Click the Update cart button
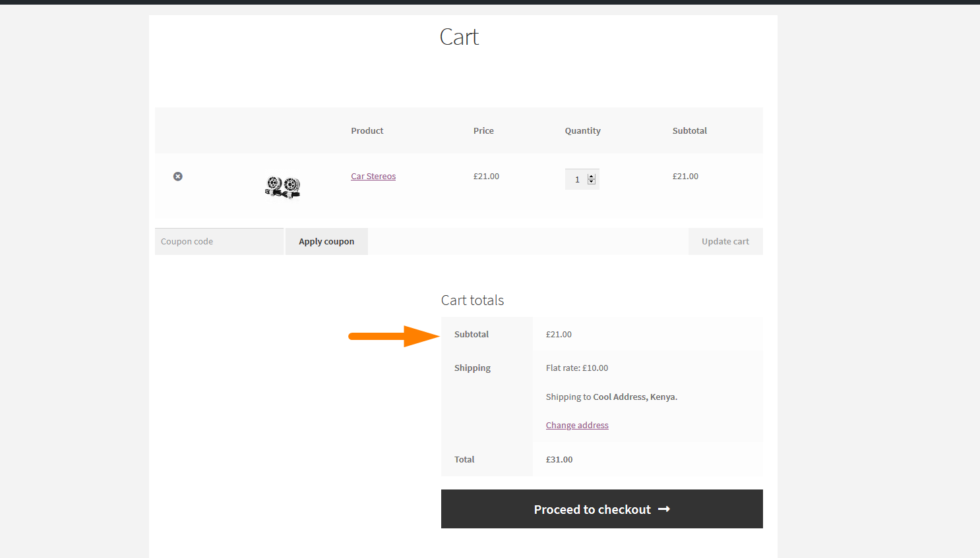The height and width of the screenshot is (558, 980). click(725, 242)
